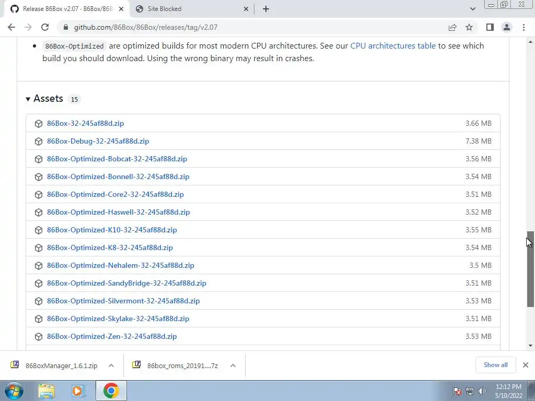Go back with the browser back arrow

(x=11, y=27)
